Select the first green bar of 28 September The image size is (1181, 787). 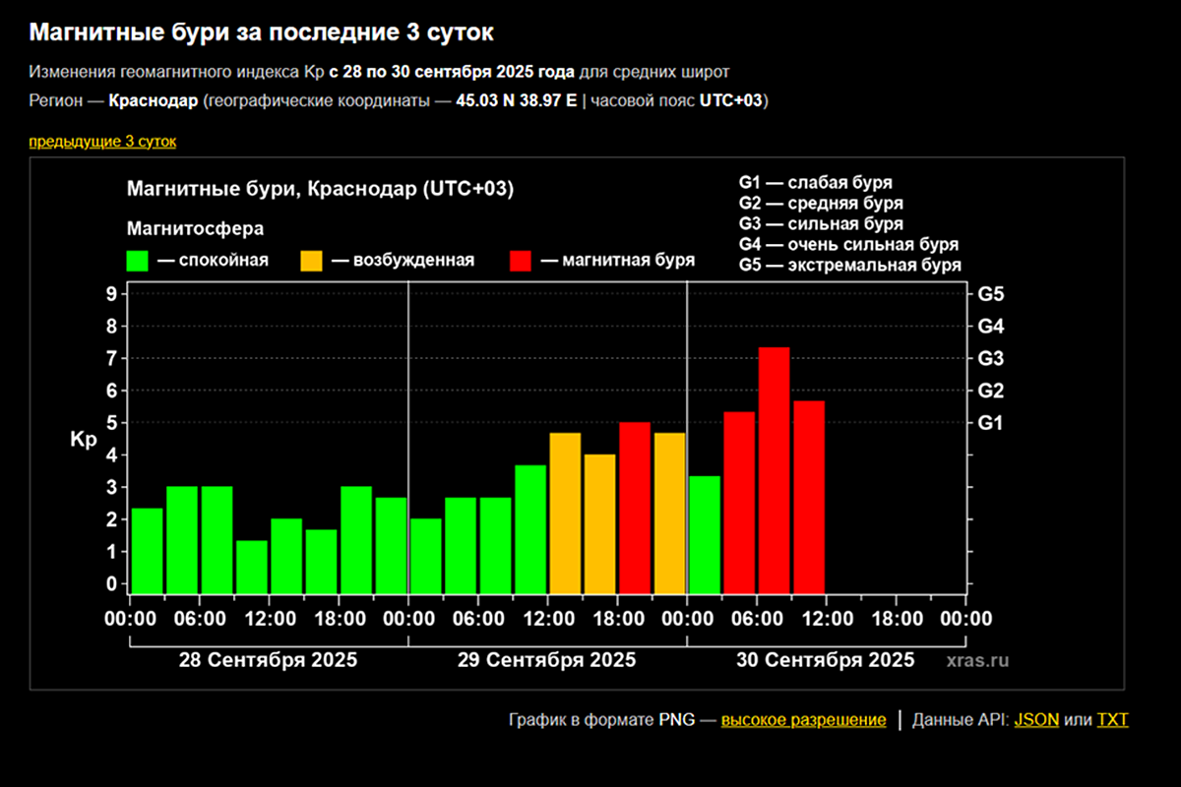pos(147,551)
